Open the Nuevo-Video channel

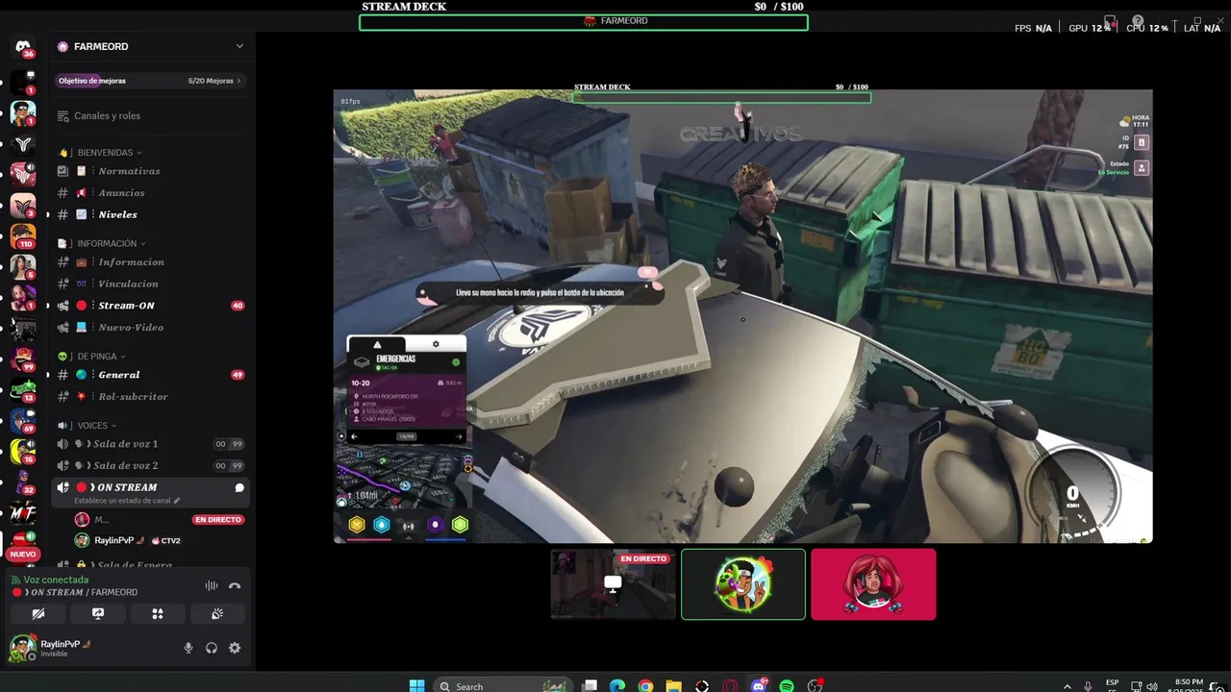[x=149, y=327]
